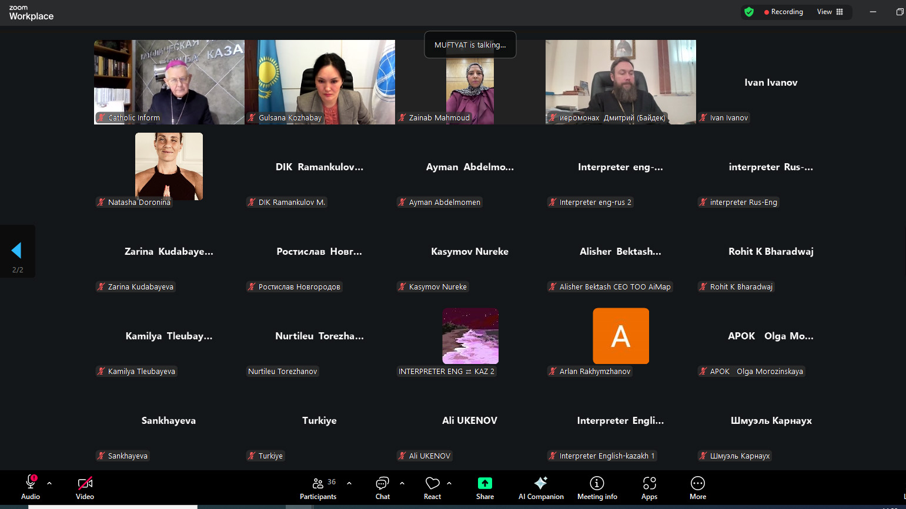Open the Participants panel

coord(318,488)
